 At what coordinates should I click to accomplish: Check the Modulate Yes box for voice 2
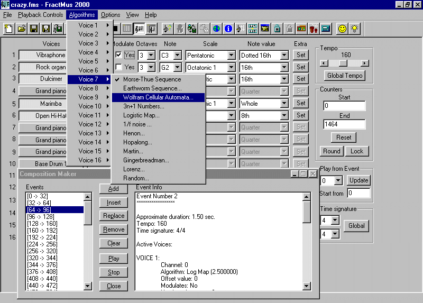(x=119, y=67)
